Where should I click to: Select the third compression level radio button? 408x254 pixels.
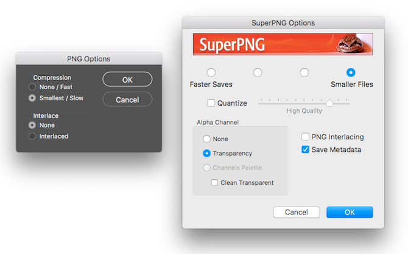click(304, 72)
